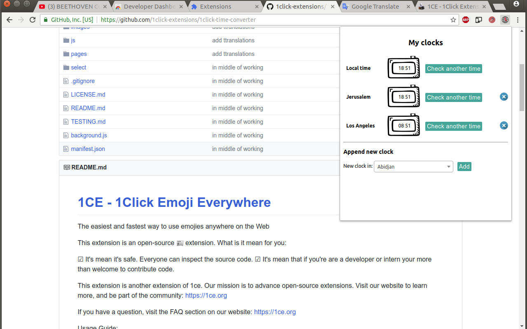Click the address bar URL
This screenshot has width=527, height=329.
tap(247, 20)
